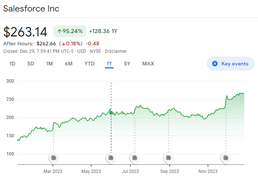This screenshot has height=180, width=258.
Task: Select the 1Y range tab
Action: (109, 64)
